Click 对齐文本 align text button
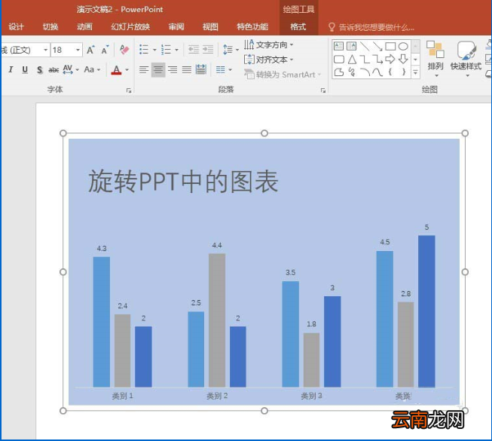Screen dimensions: 492x441 click(x=268, y=60)
